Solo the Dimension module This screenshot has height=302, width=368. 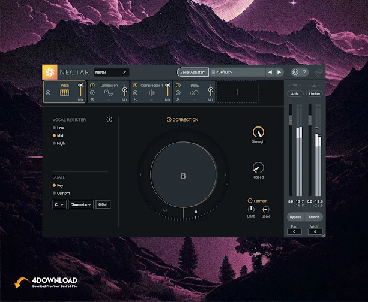tap(92, 93)
